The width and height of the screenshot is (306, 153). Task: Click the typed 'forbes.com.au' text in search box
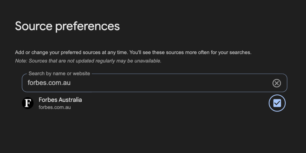(x=49, y=83)
